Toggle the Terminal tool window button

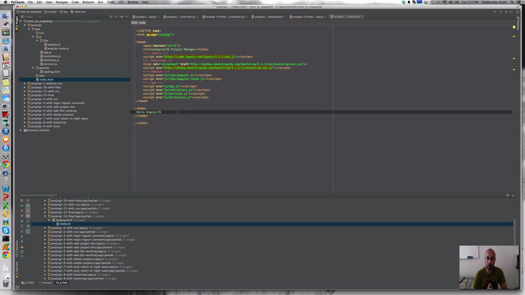tap(46, 283)
